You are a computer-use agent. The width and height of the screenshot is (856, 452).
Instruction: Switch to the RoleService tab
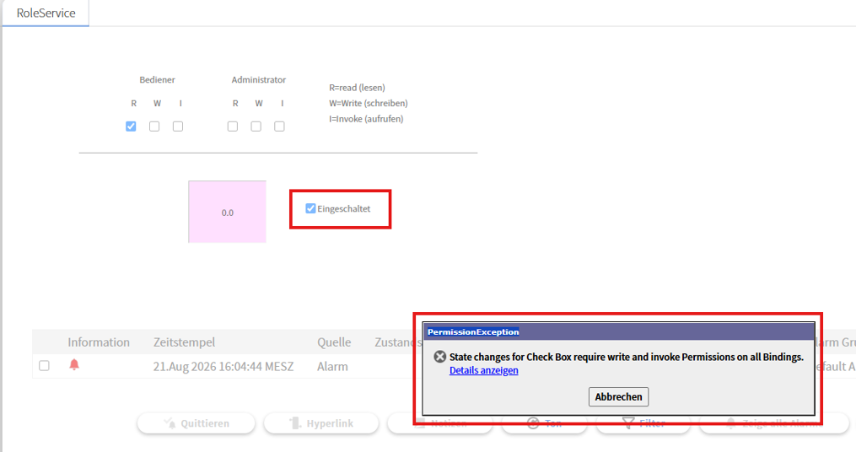click(x=46, y=13)
